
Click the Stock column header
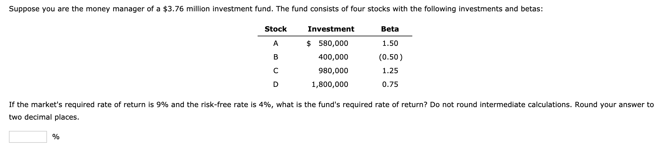point(275,29)
